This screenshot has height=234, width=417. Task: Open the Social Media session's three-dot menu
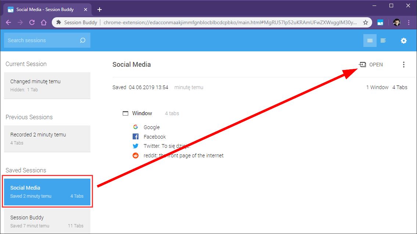coord(403,65)
